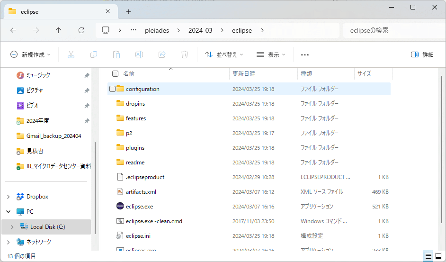Expand the chevron after the 2024-03 breadcrumb

tap(222, 30)
